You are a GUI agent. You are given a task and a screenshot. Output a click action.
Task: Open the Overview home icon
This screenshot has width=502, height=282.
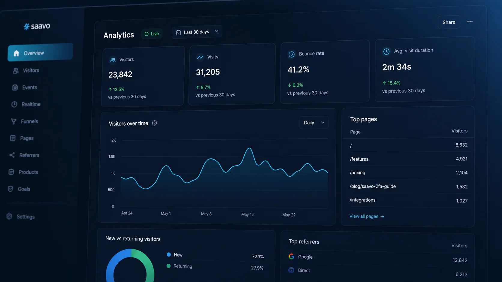pos(16,53)
